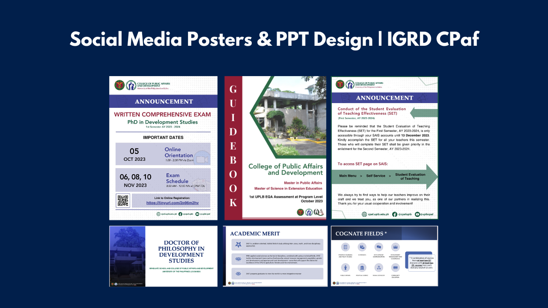The width and height of the screenshot is (548, 308).
Task: Click the UP seal on the SET announcement poster
Action: 340,84
